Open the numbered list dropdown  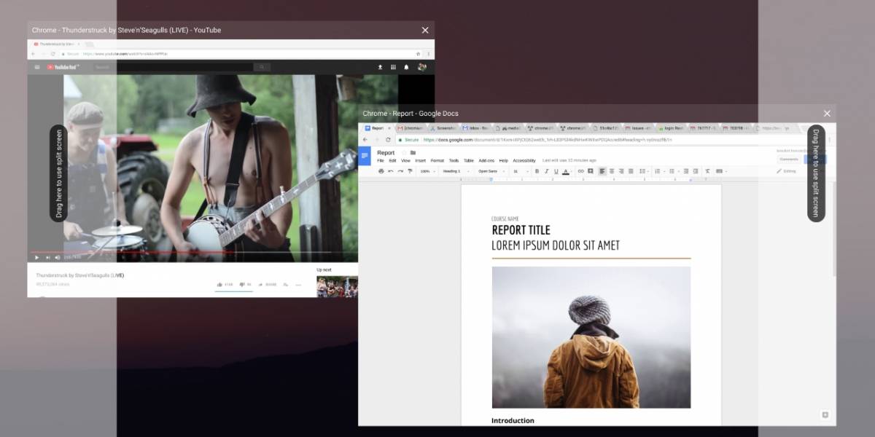pyautogui.click(x=658, y=171)
